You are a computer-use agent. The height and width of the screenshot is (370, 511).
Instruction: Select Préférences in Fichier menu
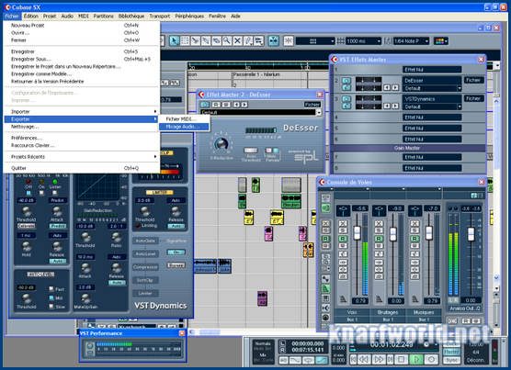[x=82, y=138]
